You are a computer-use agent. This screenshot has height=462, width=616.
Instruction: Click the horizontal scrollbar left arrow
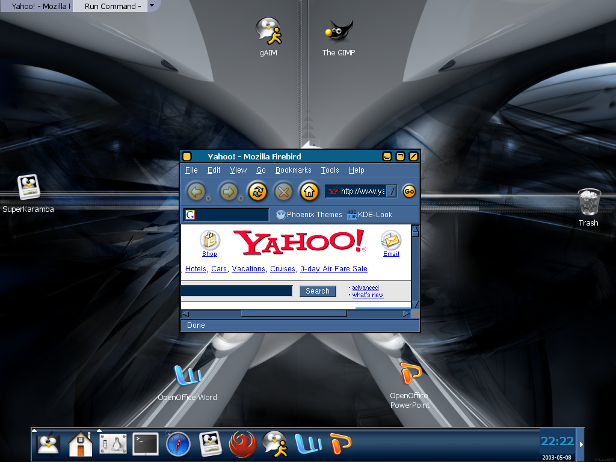coord(186,313)
